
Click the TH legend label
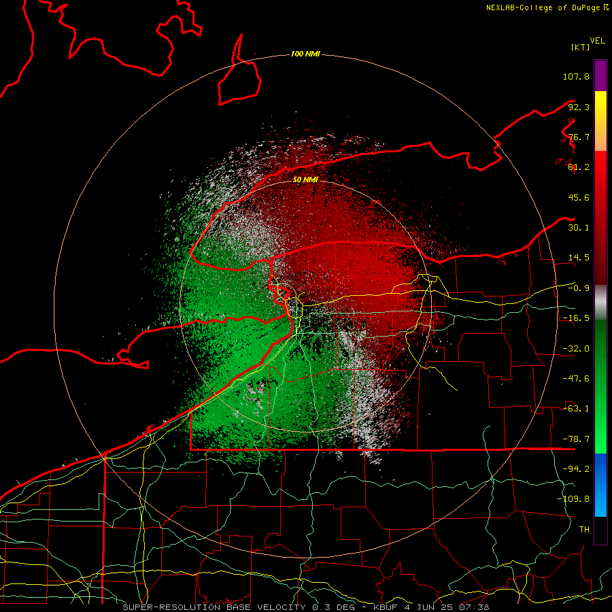click(x=584, y=530)
